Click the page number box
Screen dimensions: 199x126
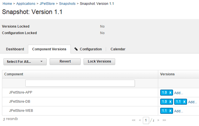[146, 120]
